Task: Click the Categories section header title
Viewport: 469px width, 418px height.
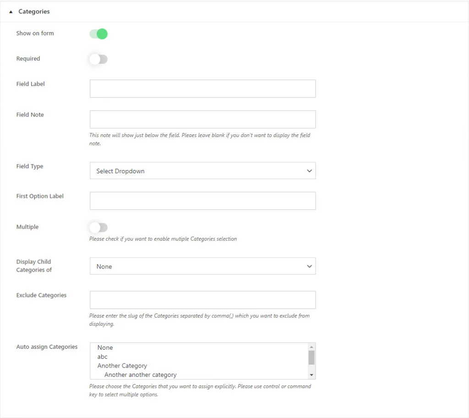Action: [x=34, y=11]
